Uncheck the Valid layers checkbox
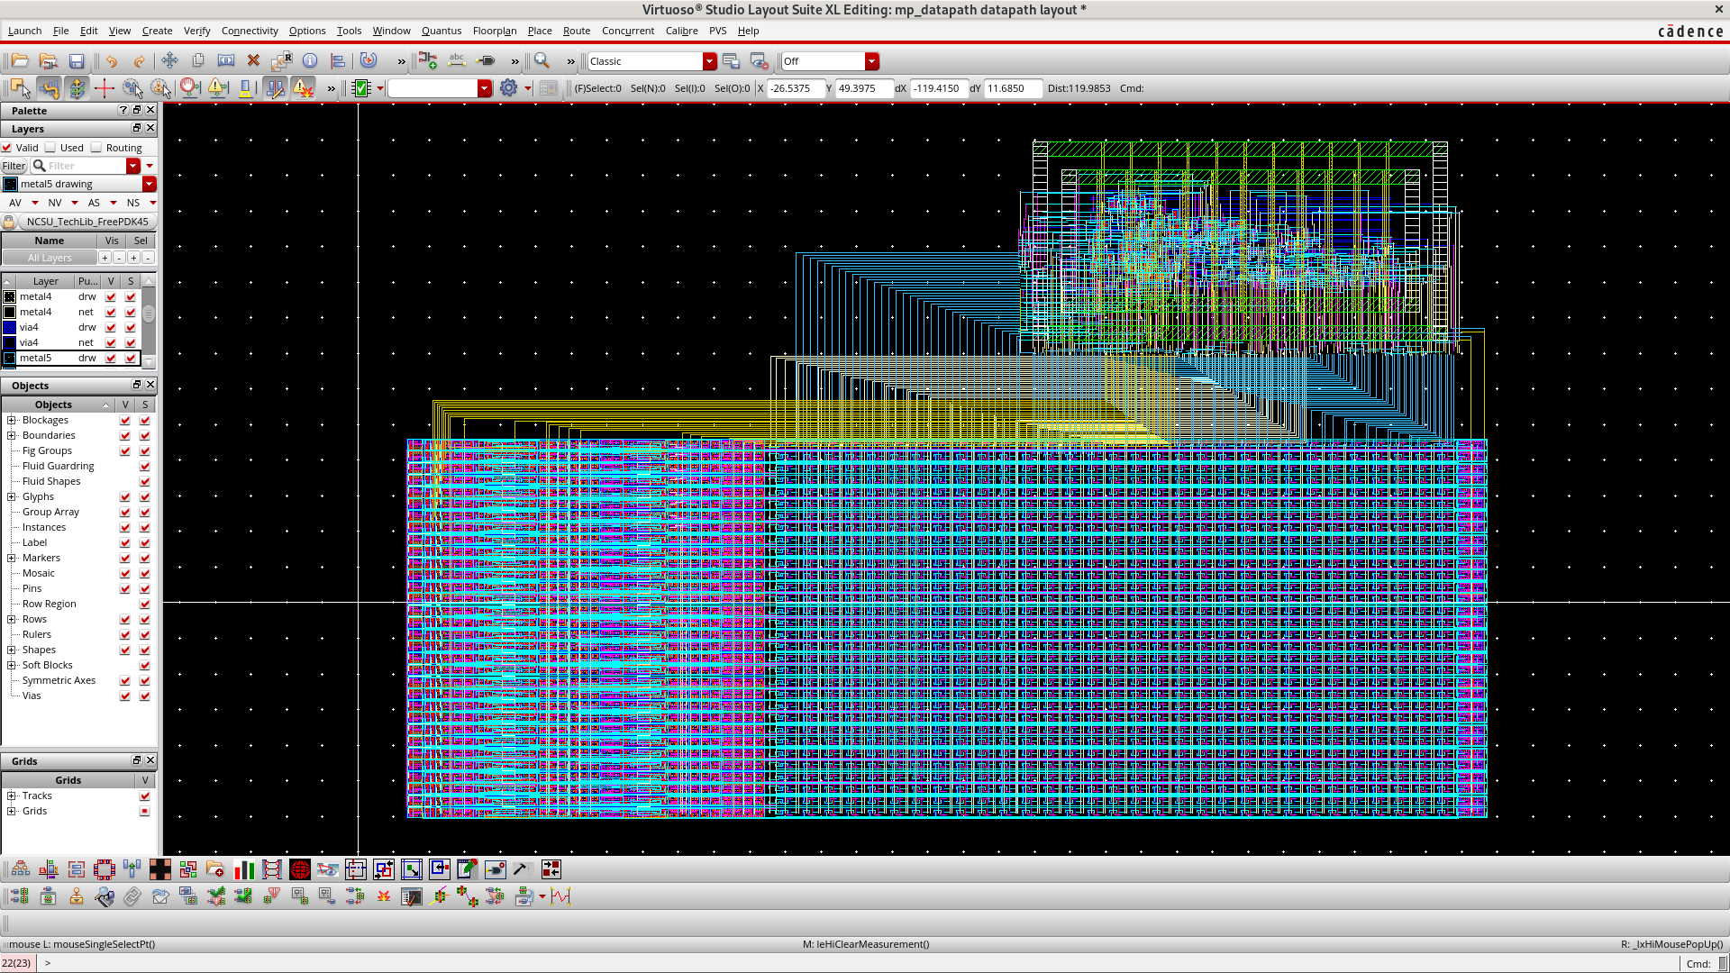 (7, 148)
